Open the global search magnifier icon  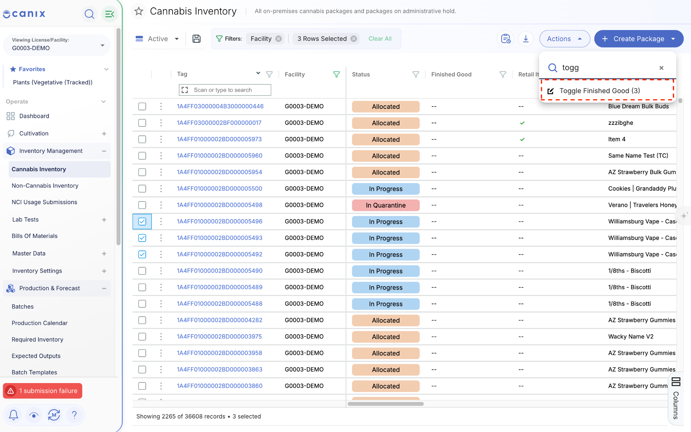pyautogui.click(x=89, y=14)
